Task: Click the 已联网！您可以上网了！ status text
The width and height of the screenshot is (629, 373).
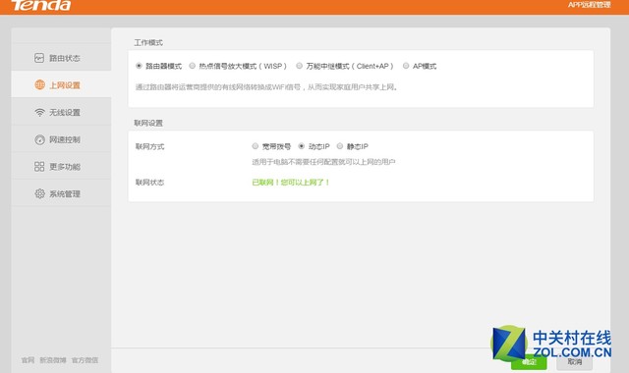Action: click(x=291, y=183)
